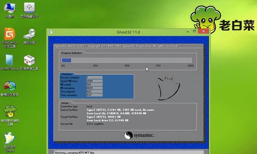Click the Ghost32 11.0 title text
257x154 pixels.
[128, 32]
